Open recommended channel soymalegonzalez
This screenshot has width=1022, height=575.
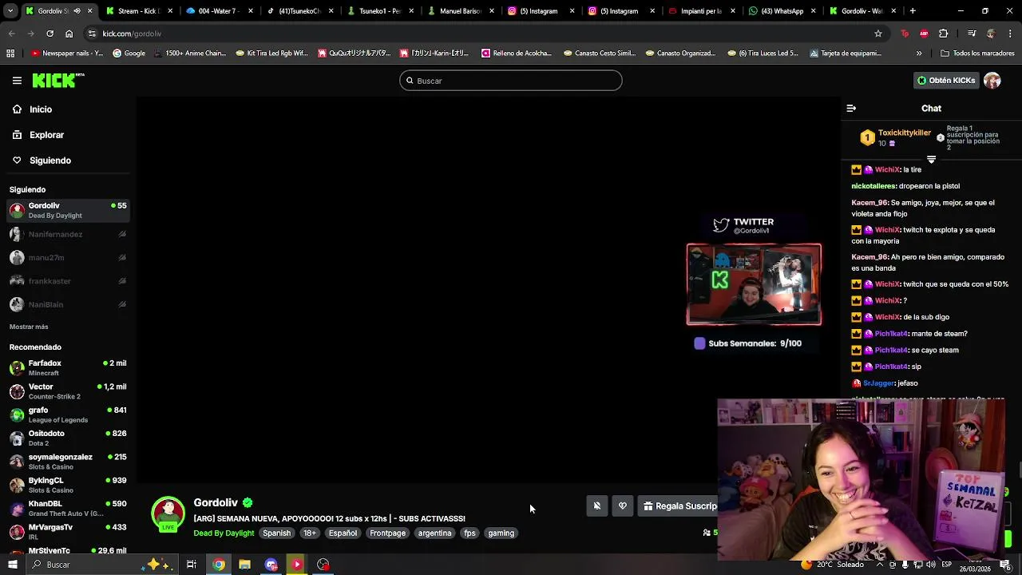pos(68,462)
